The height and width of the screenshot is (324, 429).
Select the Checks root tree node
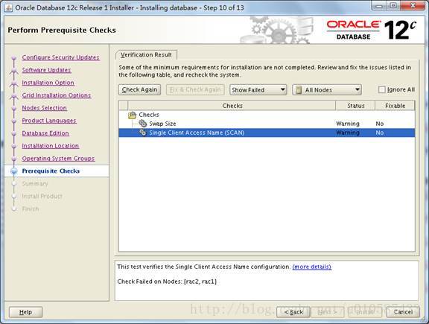click(x=149, y=115)
